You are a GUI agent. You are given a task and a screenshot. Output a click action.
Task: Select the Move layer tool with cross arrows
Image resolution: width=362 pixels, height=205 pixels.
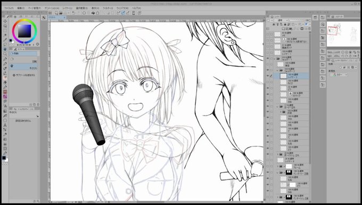pos(5,21)
